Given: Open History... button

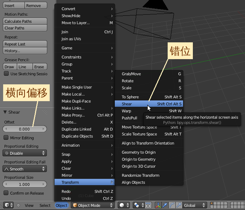Looking at the screenshot, I should click(25, 51).
